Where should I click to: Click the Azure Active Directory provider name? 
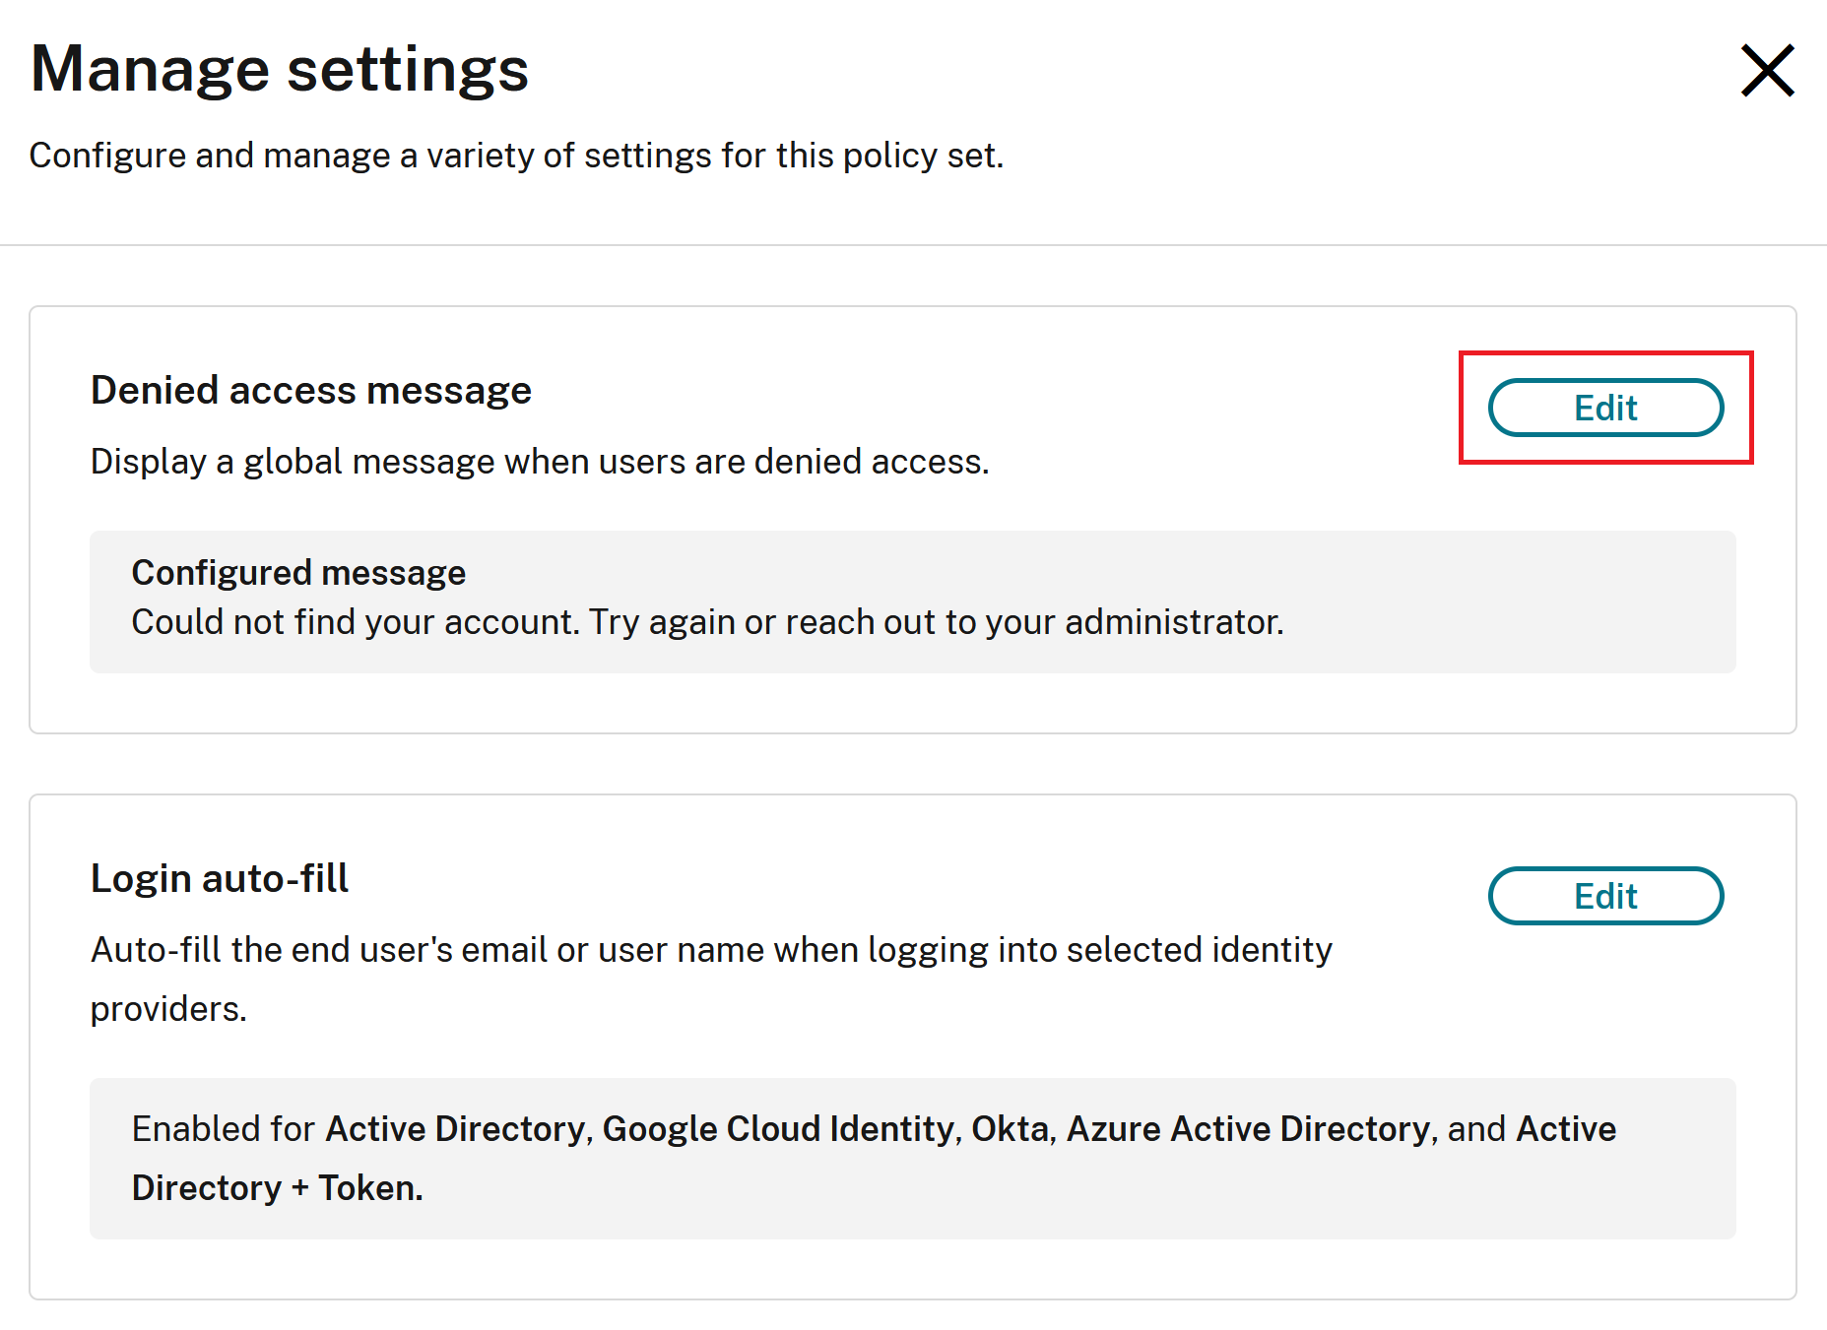[x=1248, y=1129]
